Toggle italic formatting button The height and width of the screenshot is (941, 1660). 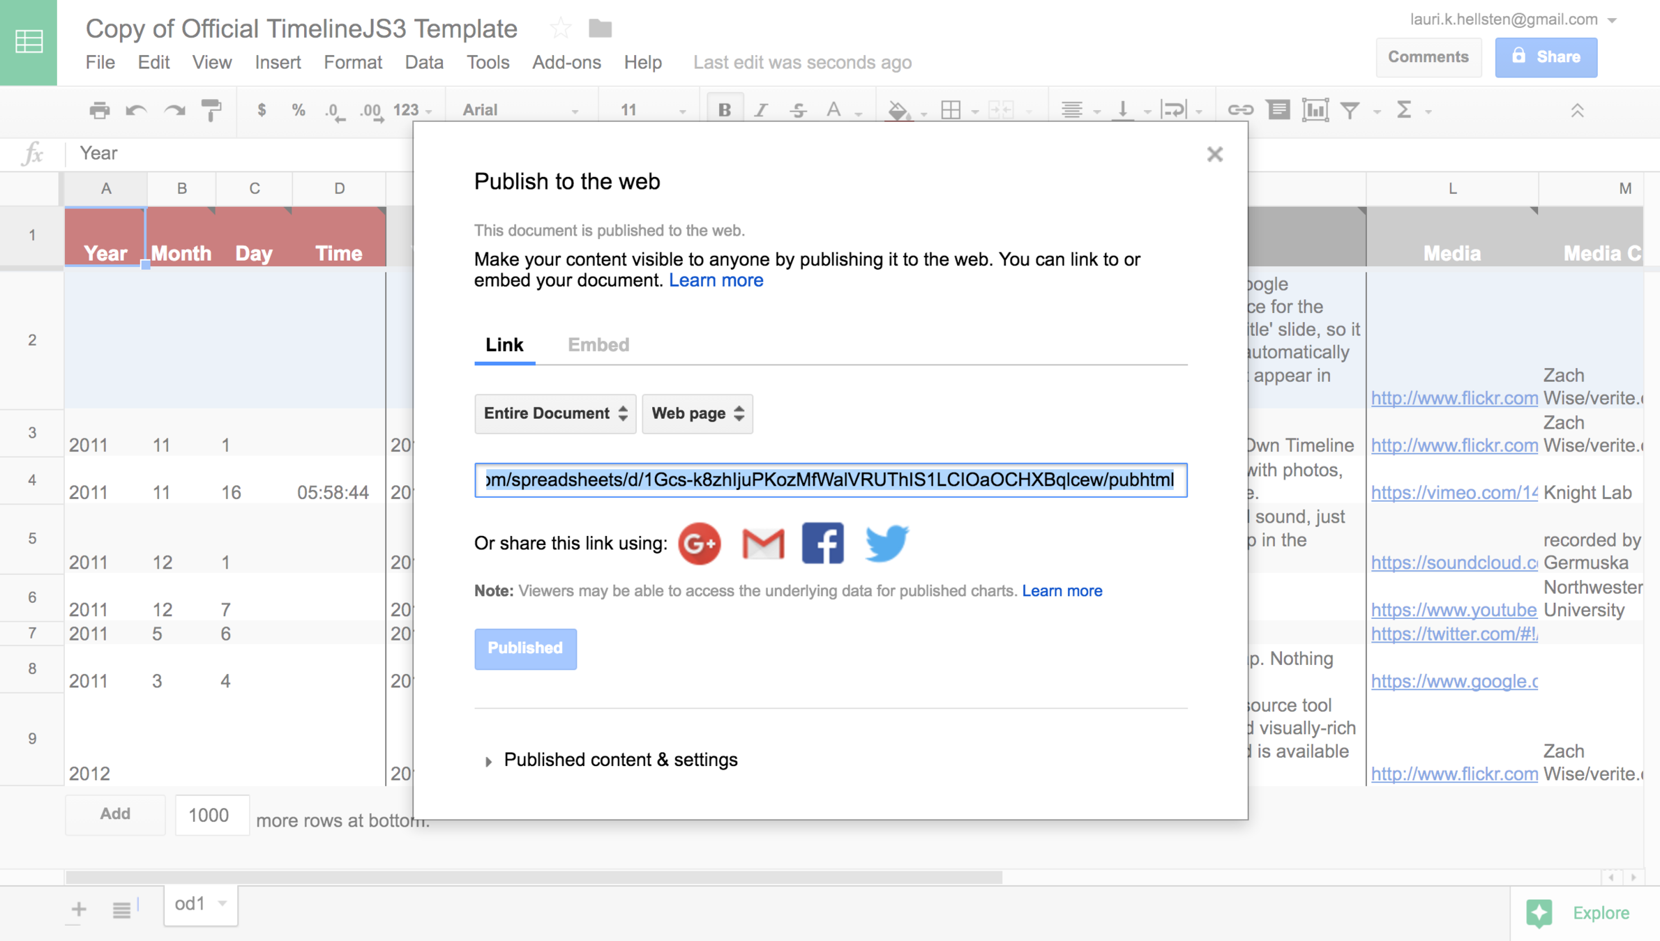761,110
